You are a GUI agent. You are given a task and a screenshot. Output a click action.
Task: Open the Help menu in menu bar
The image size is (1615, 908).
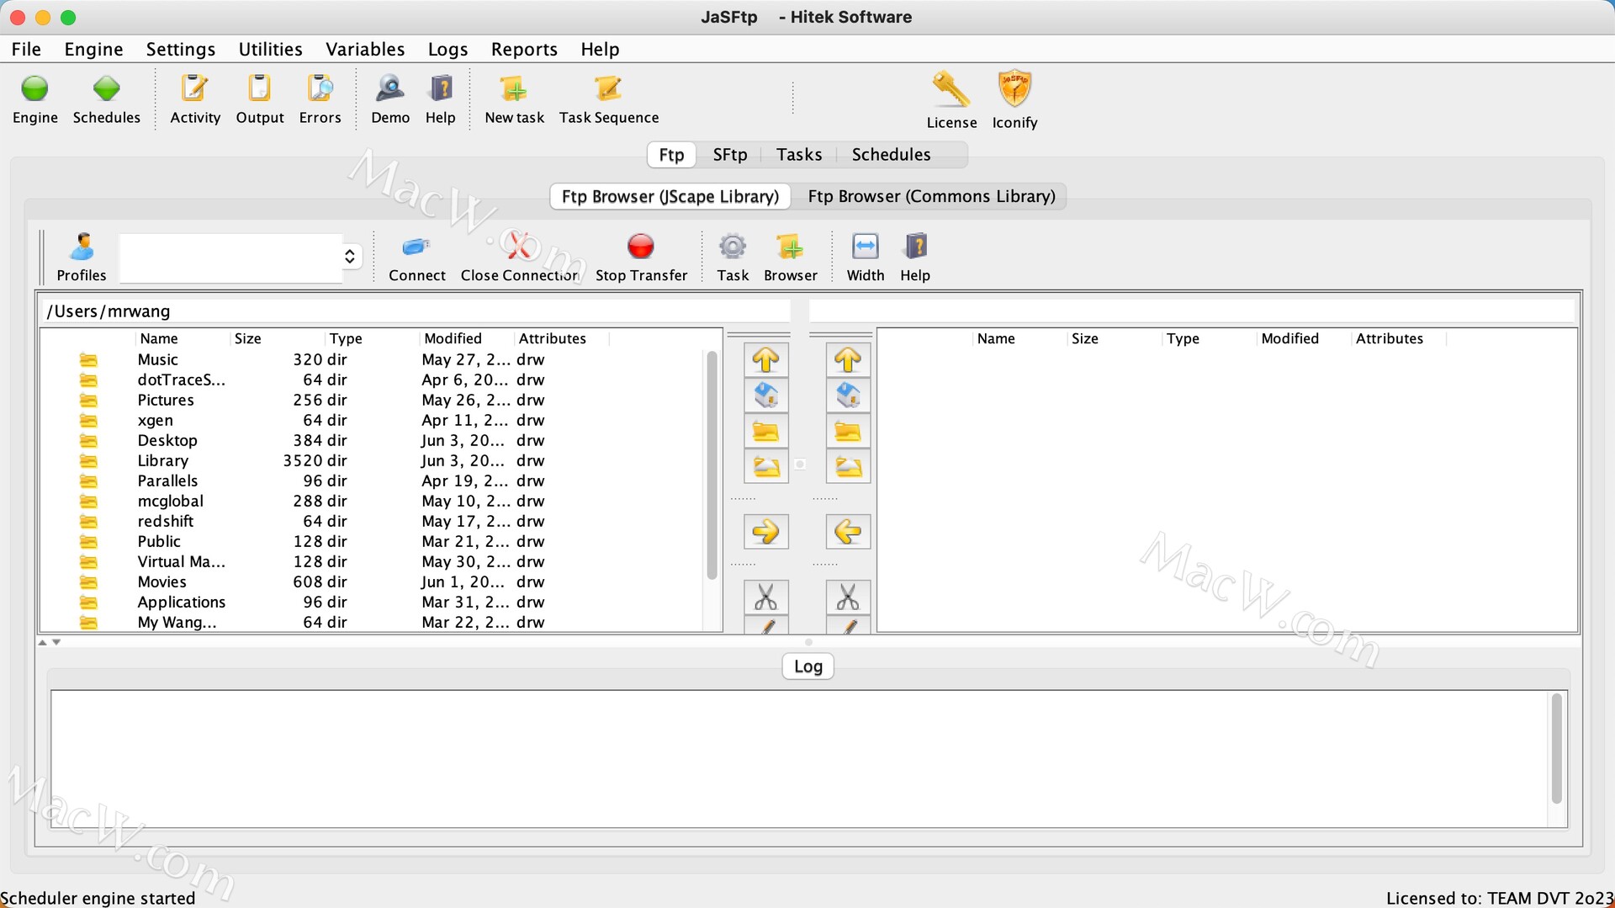click(x=600, y=49)
